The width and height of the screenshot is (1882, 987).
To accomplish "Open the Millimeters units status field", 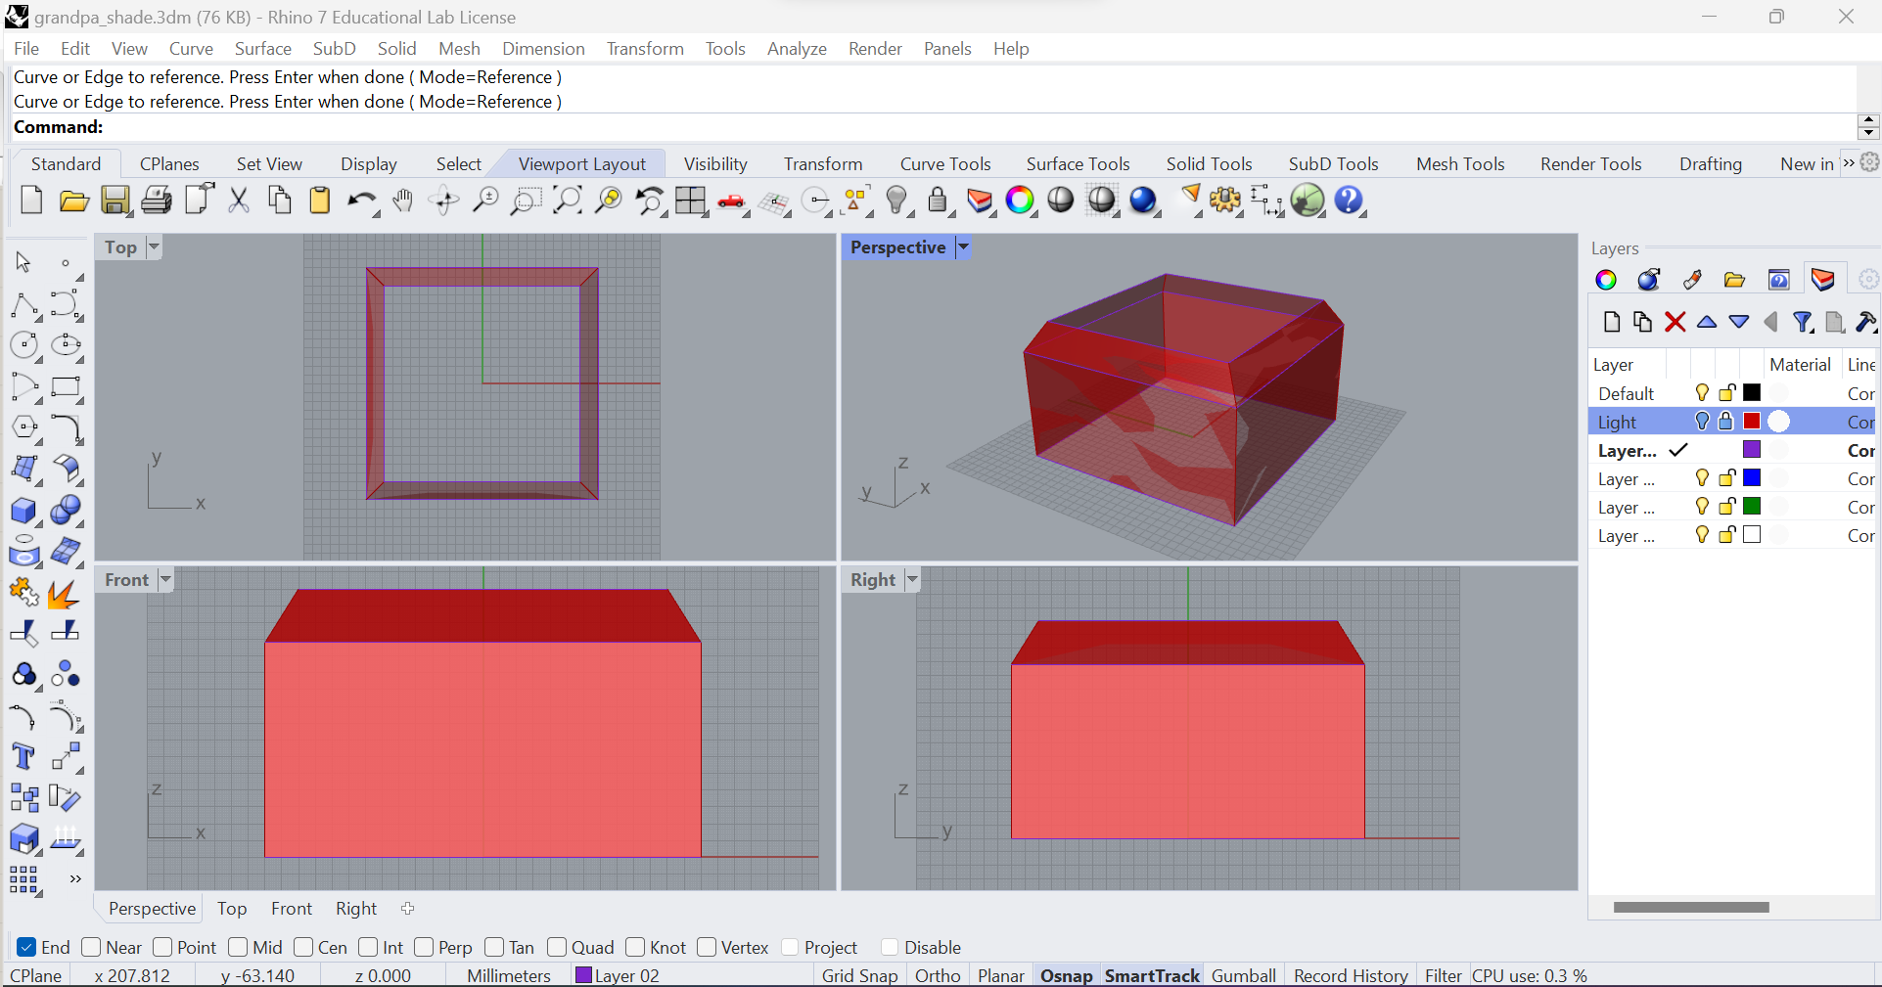I will click(x=509, y=975).
